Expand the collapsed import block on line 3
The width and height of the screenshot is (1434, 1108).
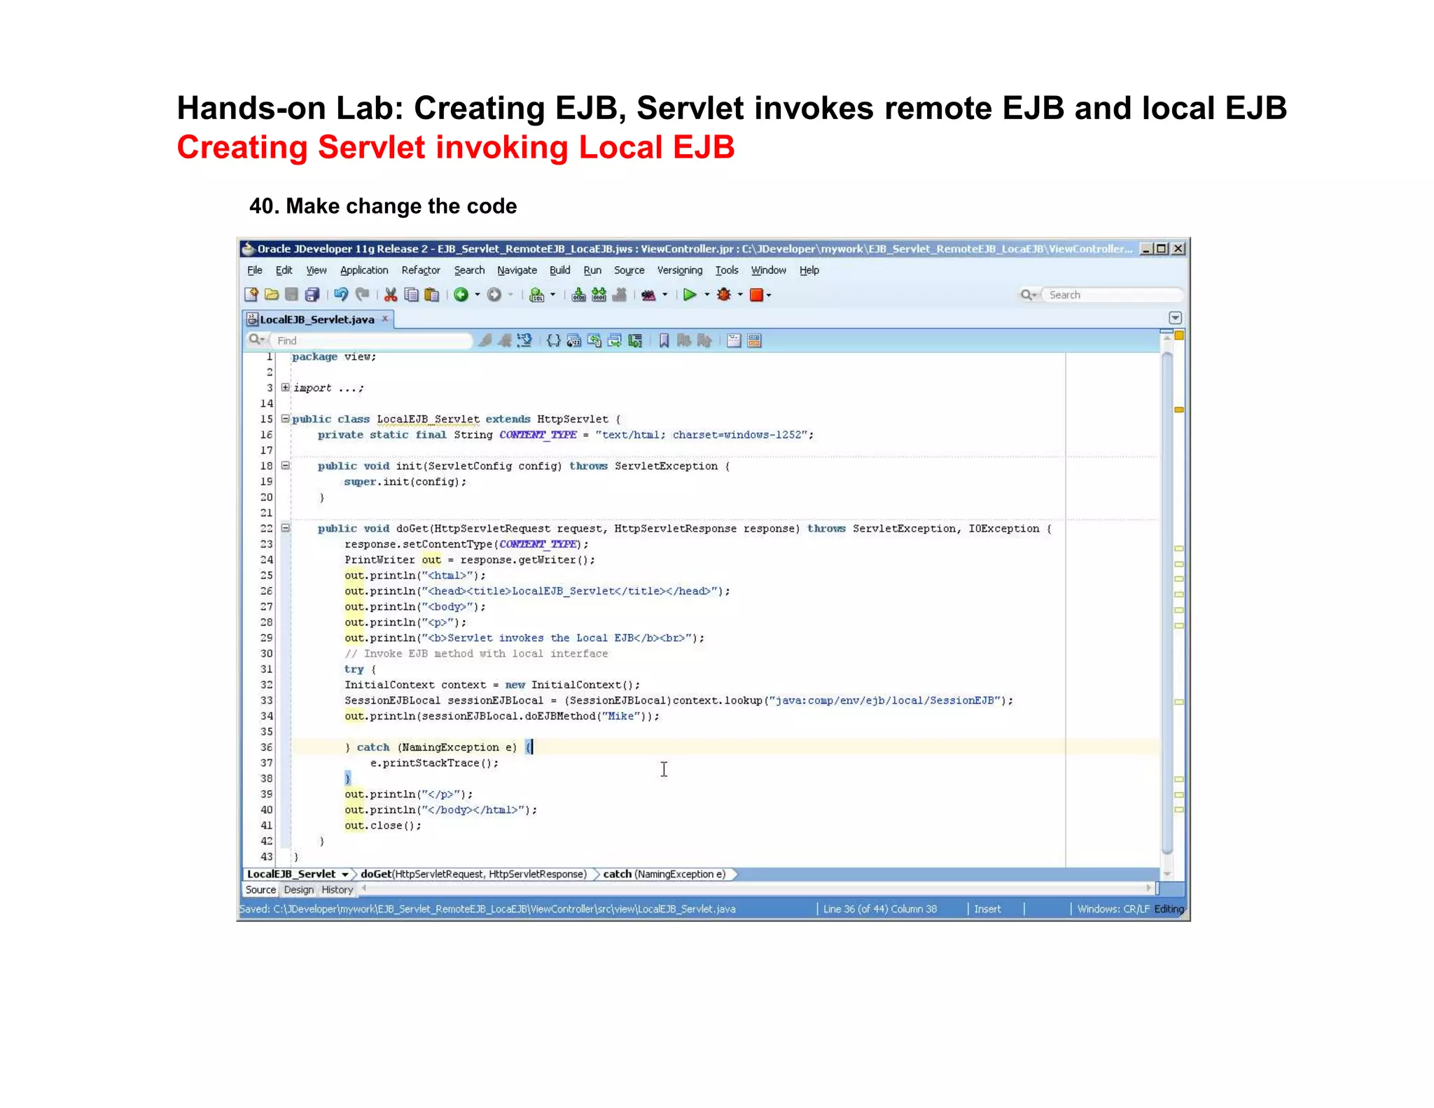tap(285, 387)
